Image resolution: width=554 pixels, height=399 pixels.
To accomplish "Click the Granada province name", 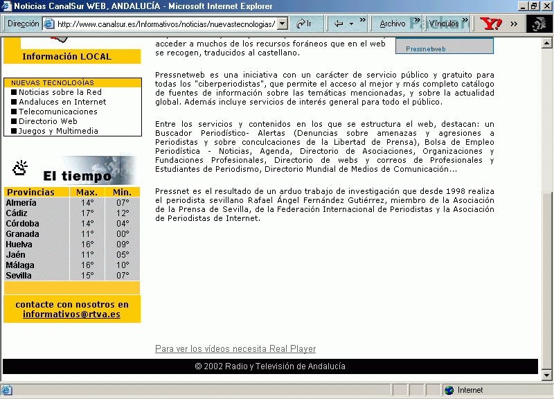I will click(22, 234).
